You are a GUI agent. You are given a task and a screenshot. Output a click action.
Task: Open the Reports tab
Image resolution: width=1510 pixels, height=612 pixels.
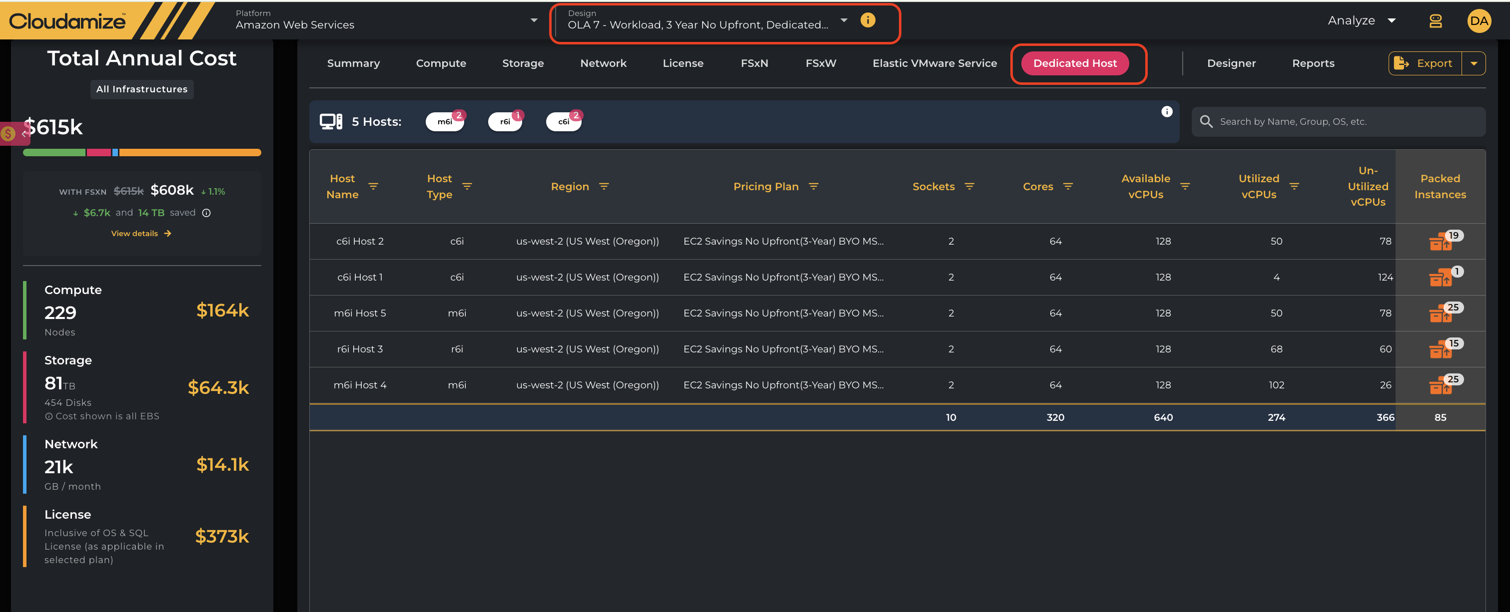(1313, 63)
